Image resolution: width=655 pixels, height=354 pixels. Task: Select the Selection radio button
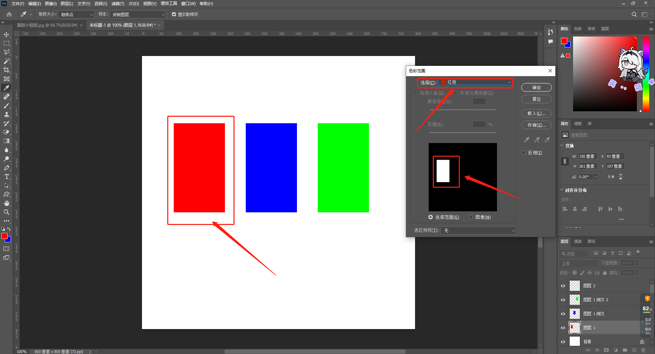431,217
